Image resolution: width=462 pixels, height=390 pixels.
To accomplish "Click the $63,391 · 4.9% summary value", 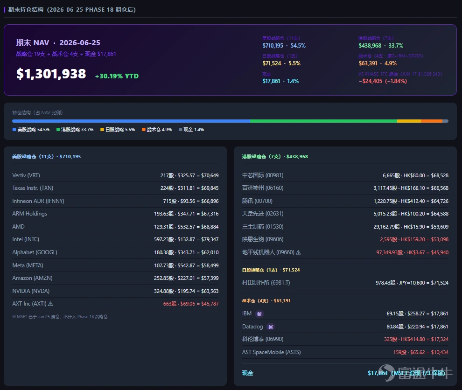I will click(378, 63).
